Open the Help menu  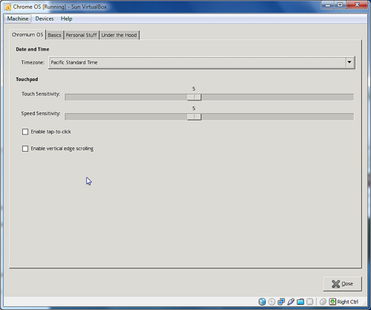(x=67, y=19)
